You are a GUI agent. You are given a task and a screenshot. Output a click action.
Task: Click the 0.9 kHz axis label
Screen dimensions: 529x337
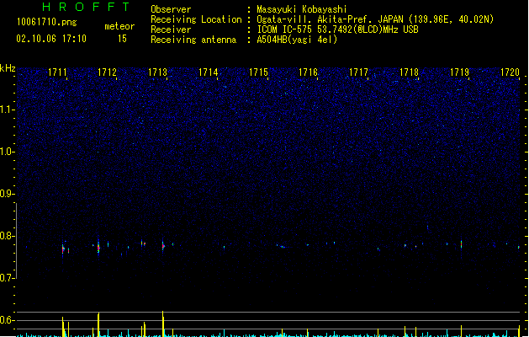point(6,194)
